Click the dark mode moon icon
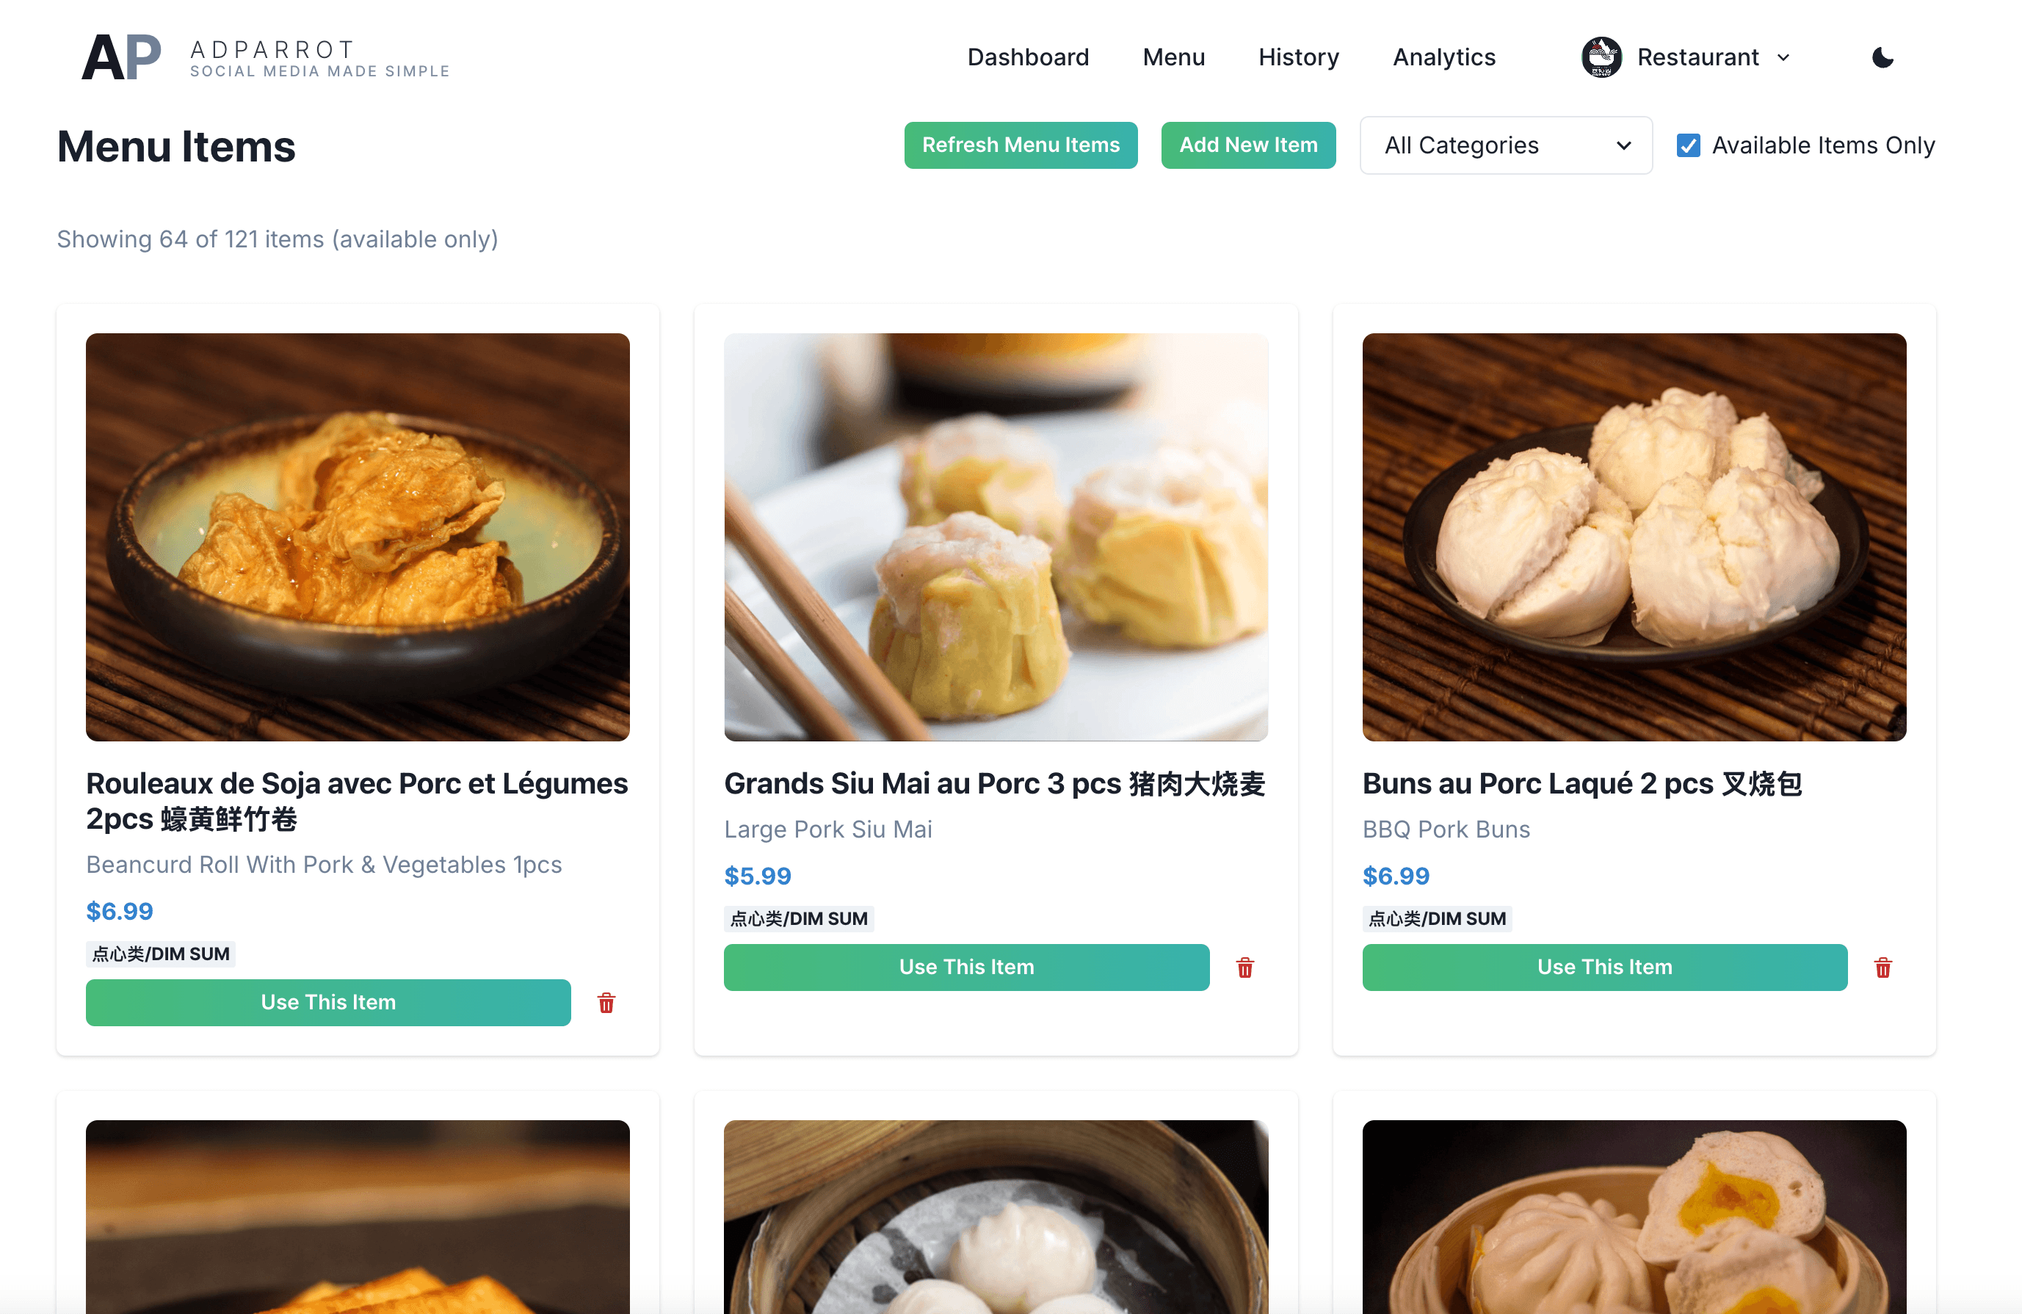This screenshot has height=1314, width=2022. click(x=1883, y=57)
